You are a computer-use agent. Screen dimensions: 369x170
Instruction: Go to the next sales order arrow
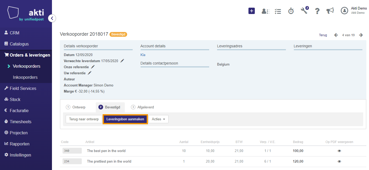361,35
